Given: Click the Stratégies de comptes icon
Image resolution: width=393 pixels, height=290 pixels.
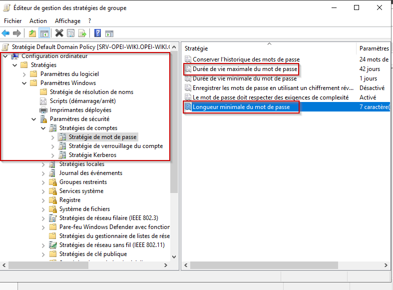Looking at the screenshot, I should (52, 128).
